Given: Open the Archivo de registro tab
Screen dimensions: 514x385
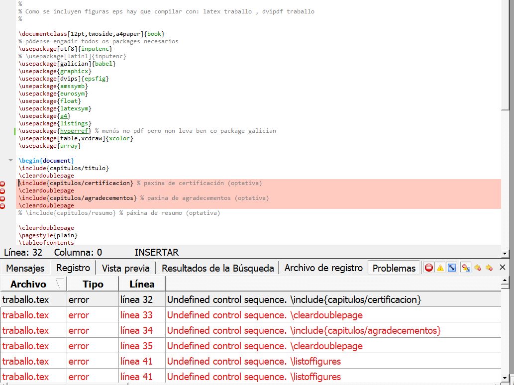Looking at the screenshot, I should pyautogui.click(x=323, y=268).
